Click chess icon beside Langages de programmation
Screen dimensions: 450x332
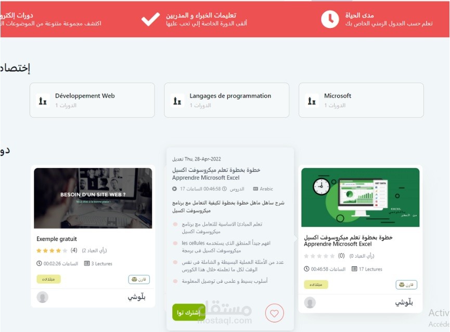click(177, 101)
